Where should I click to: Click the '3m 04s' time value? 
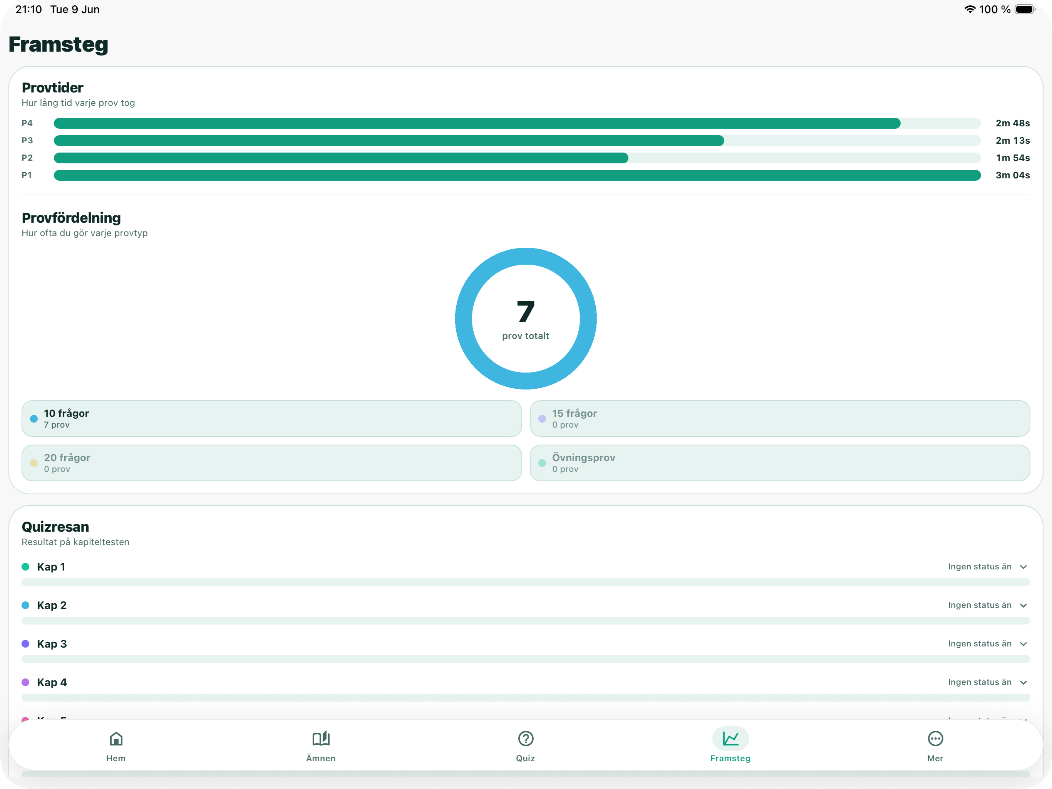pyautogui.click(x=1012, y=175)
